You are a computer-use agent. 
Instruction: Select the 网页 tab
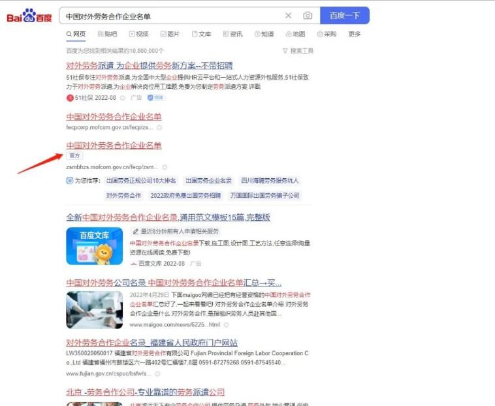click(76, 34)
